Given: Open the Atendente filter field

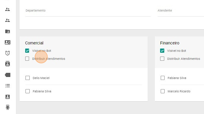Looking at the screenshot, I should (181, 12).
